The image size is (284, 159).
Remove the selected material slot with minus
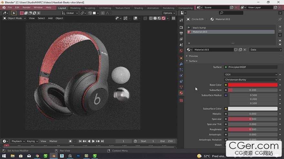coord(280,31)
